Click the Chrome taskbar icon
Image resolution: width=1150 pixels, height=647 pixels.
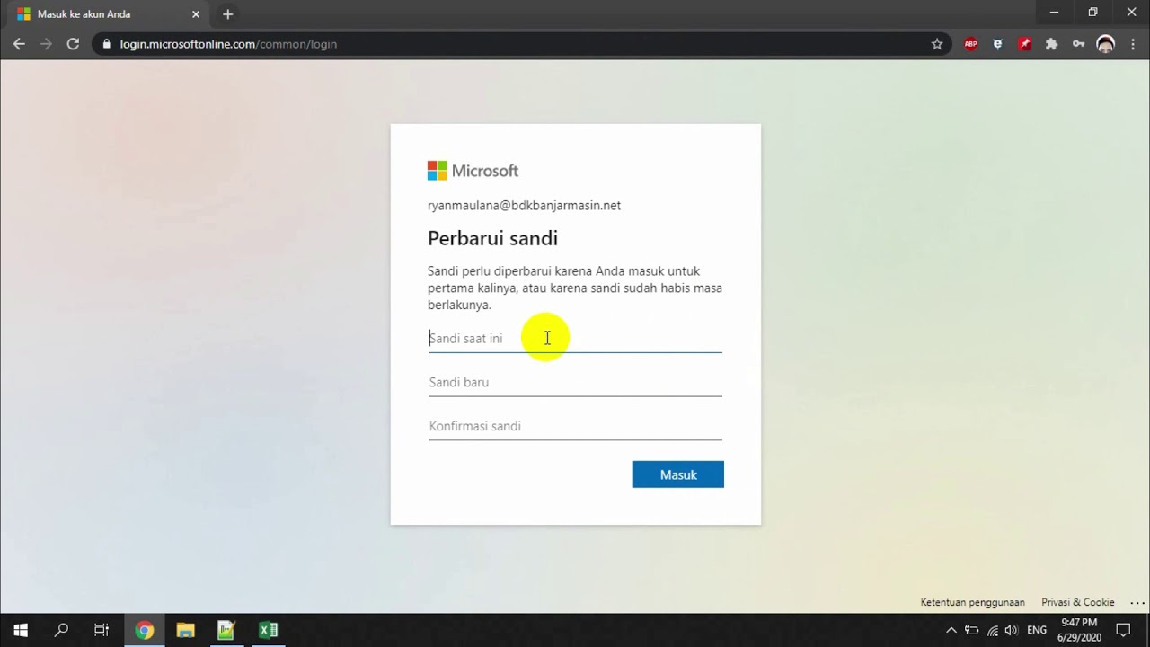point(144,630)
